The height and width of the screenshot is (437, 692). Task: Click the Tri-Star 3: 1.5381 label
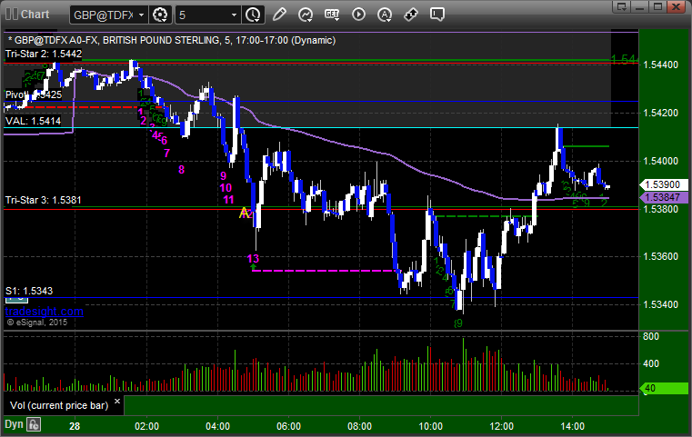(44, 200)
